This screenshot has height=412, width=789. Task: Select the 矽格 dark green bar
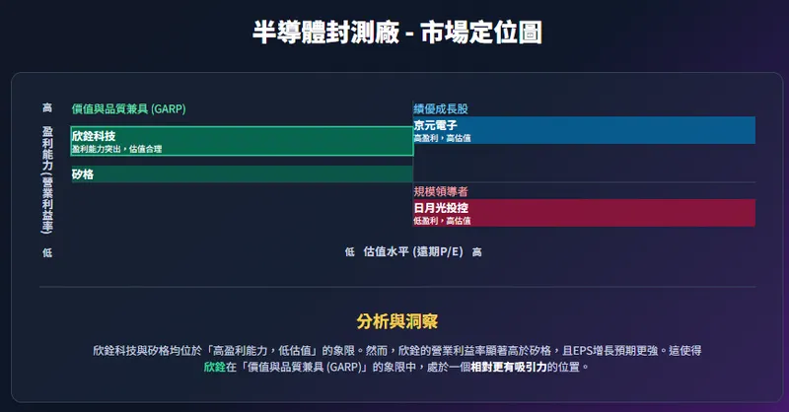point(242,174)
